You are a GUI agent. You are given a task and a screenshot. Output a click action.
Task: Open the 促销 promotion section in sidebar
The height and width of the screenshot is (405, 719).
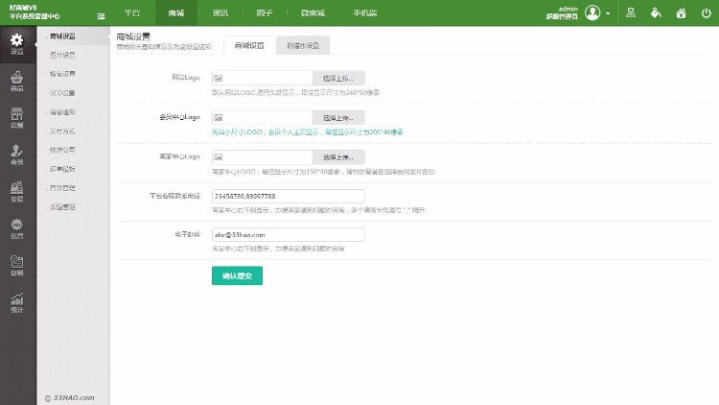click(x=17, y=266)
